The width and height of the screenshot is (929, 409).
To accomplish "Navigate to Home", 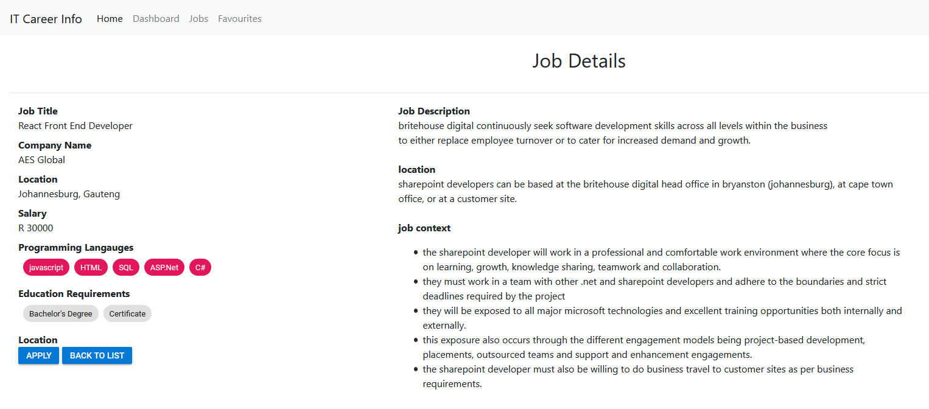I will point(110,18).
